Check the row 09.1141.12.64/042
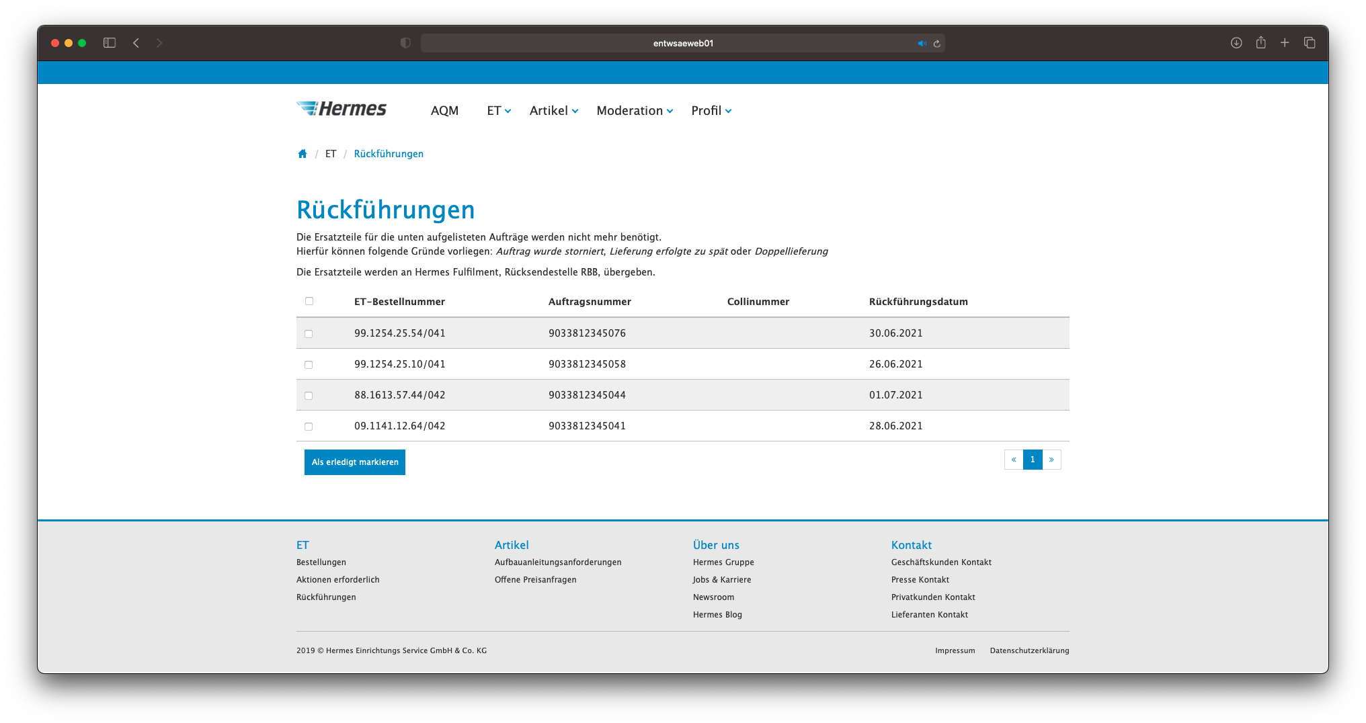This screenshot has width=1366, height=723. (x=309, y=427)
